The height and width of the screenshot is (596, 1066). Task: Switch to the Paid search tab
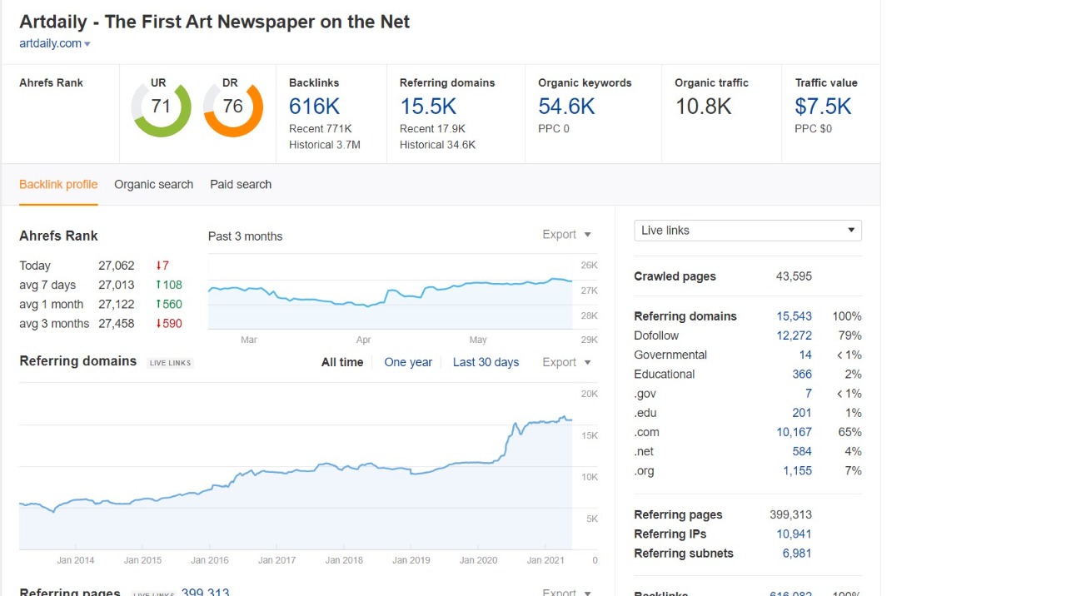240,184
